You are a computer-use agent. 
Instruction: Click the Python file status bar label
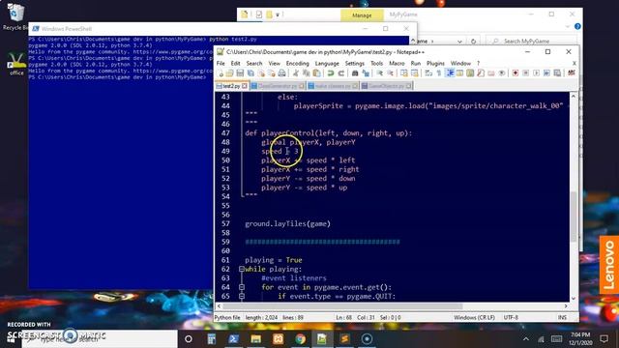[x=227, y=317]
